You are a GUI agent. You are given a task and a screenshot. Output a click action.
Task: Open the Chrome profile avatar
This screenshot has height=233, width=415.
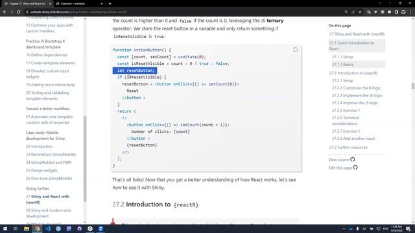pyautogui.click(x=403, y=12)
